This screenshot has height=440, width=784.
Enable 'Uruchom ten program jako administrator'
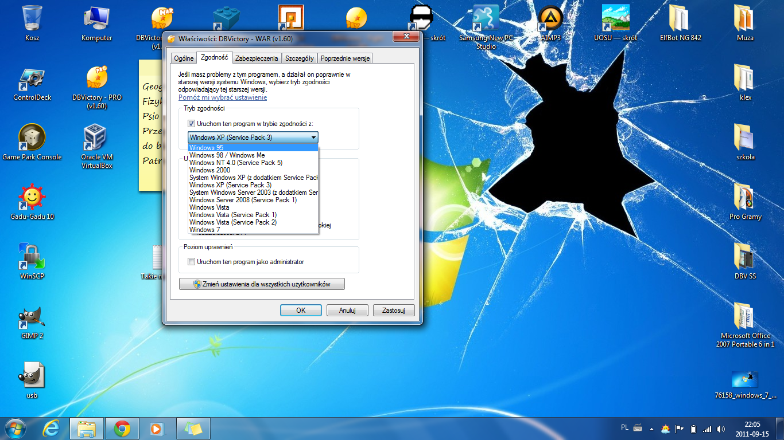[192, 262]
